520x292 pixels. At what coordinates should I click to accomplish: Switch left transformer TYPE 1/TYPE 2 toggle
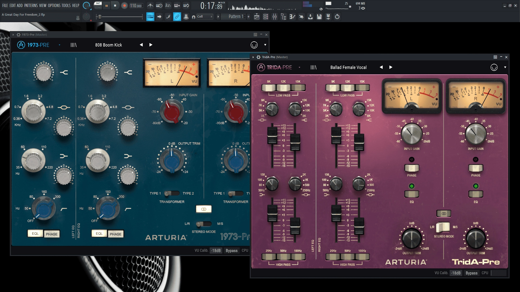(x=172, y=193)
